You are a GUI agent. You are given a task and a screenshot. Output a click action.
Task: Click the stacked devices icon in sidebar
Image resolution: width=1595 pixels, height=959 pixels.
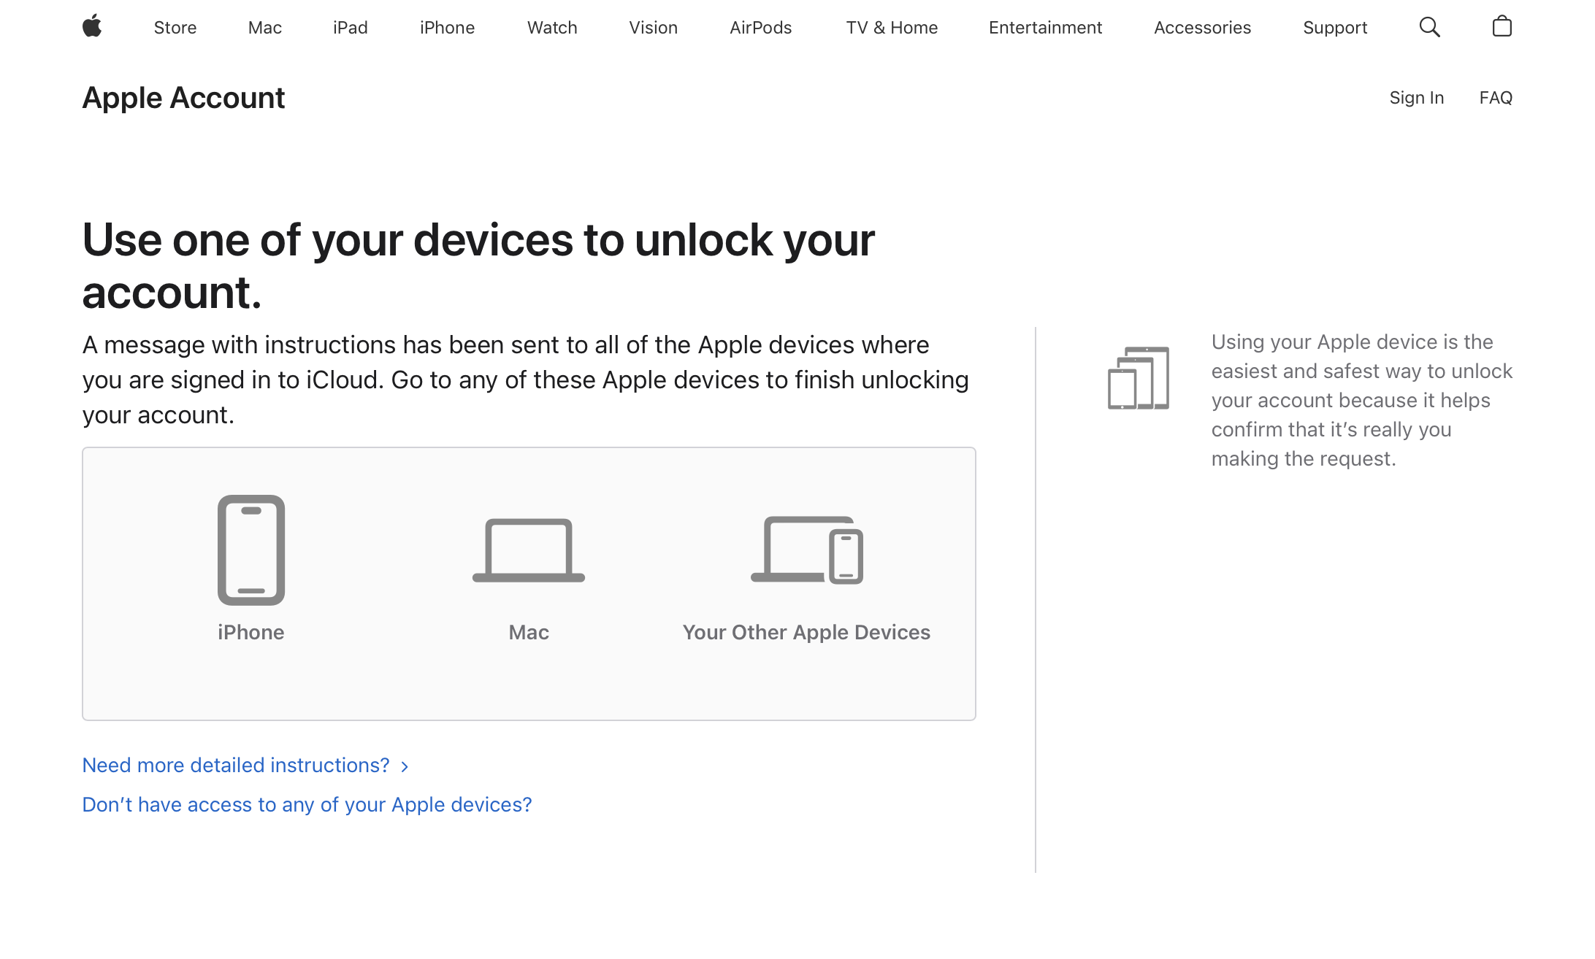pos(1138,378)
